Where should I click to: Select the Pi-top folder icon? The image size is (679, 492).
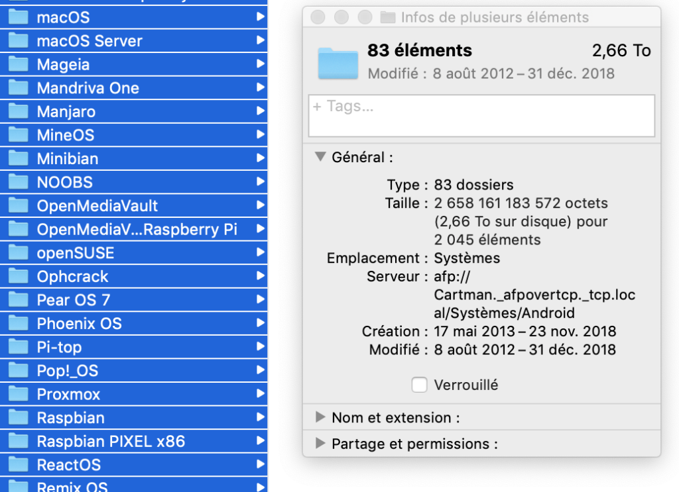pos(18,347)
